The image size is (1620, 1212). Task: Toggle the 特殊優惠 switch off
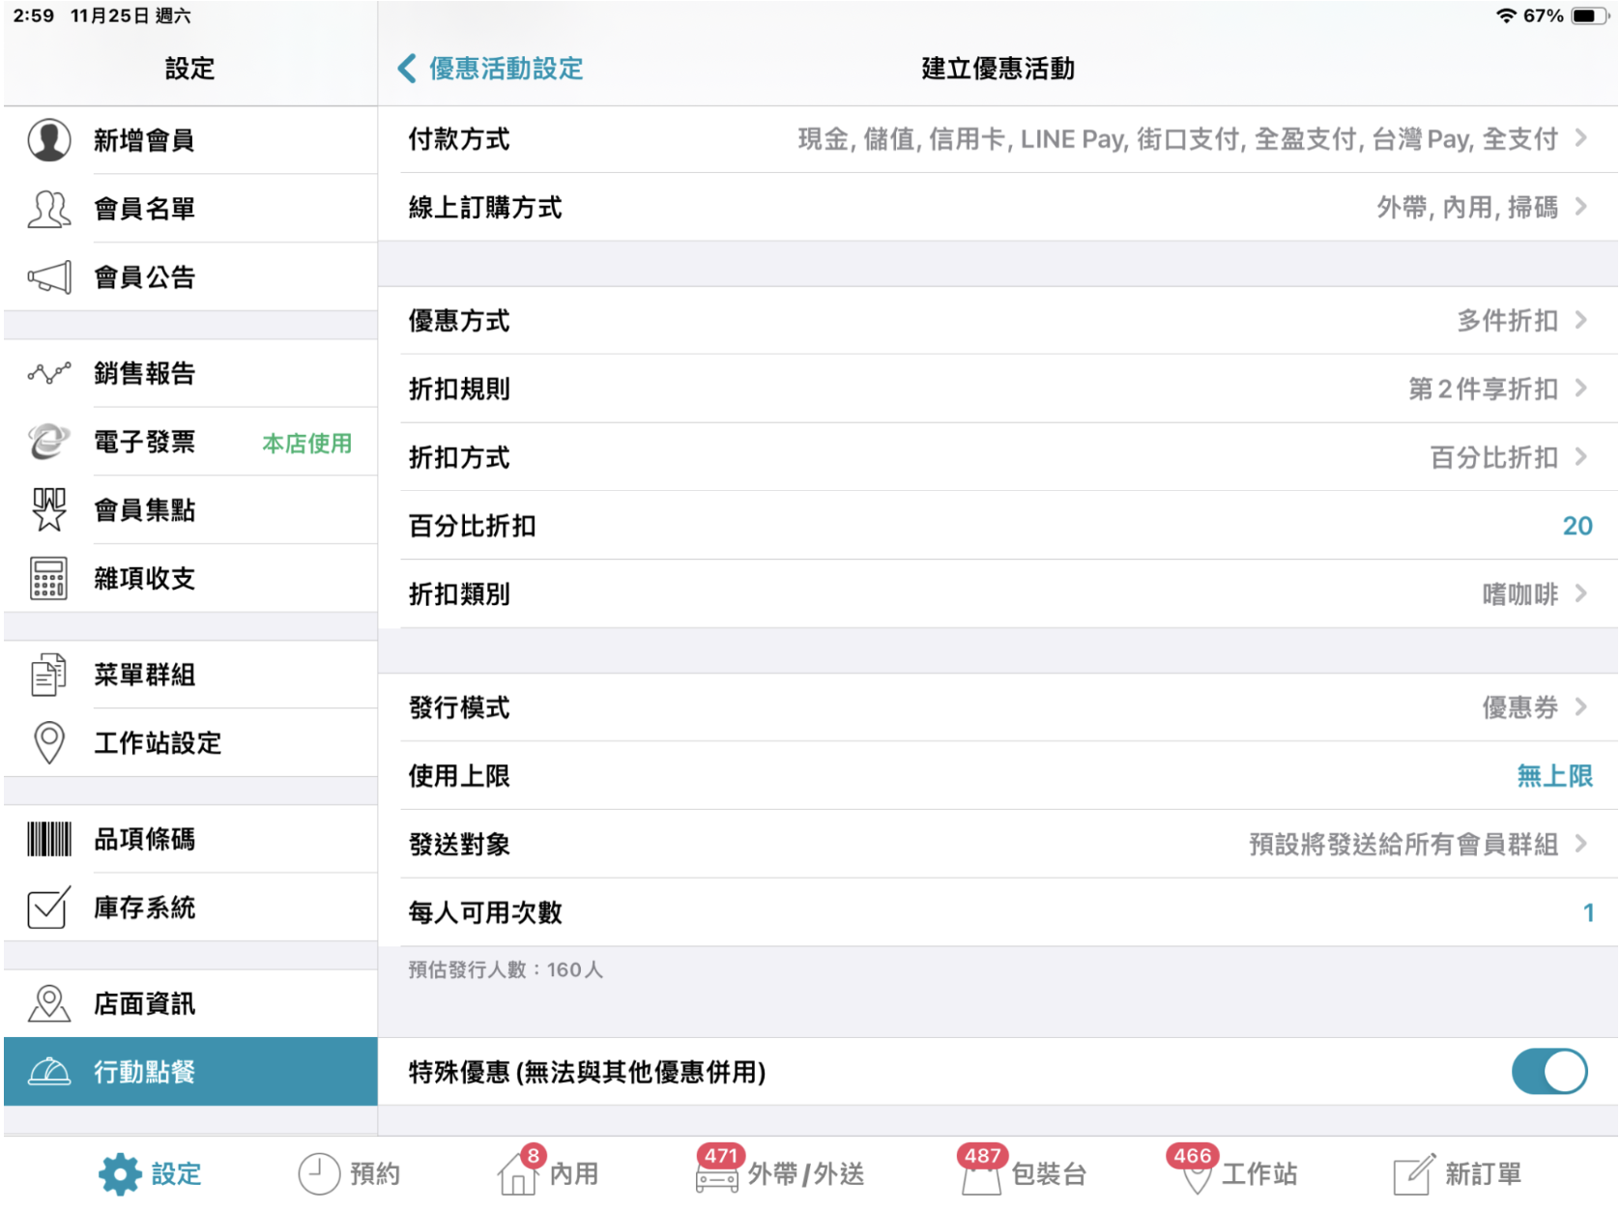coord(1548,1071)
